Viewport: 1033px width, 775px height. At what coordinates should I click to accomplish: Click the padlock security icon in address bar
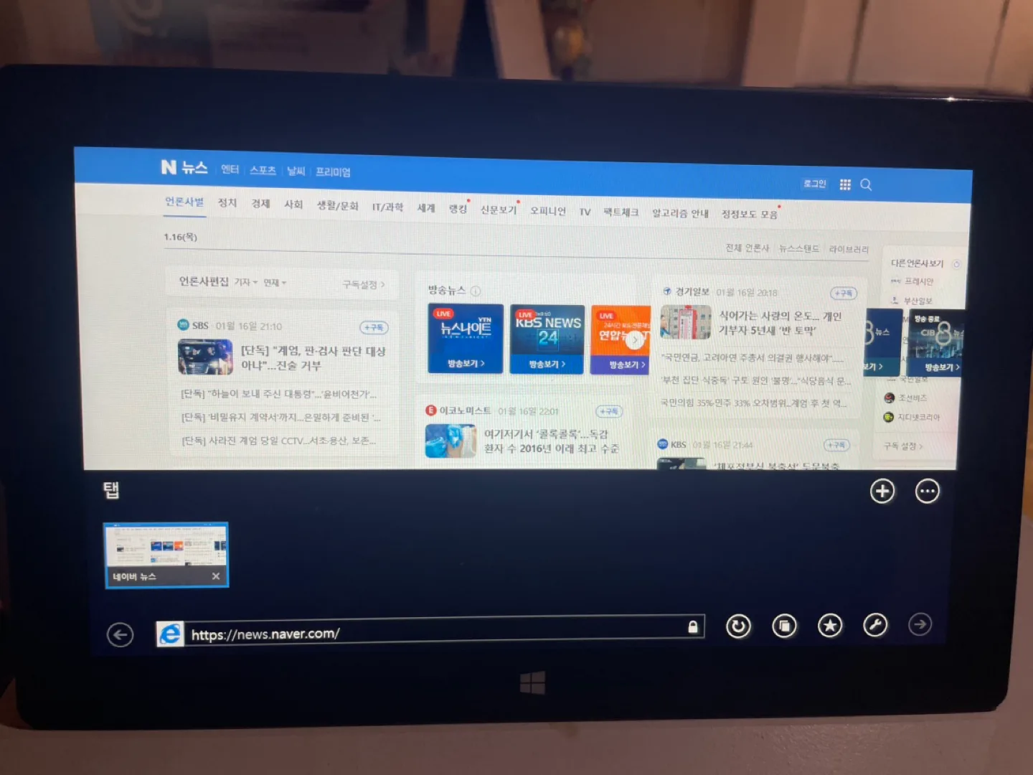[x=693, y=627]
